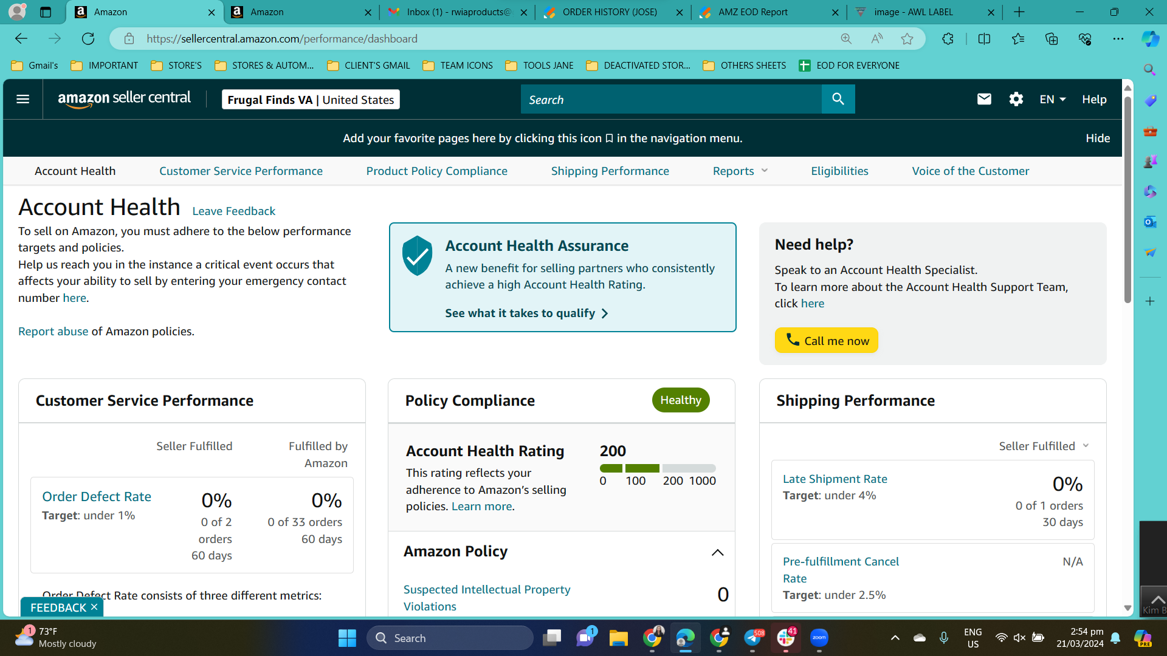Image resolution: width=1167 pixels, height=656 pixels.
Task: Open File Explorer from the taskbar
Action: coord(619,638)
